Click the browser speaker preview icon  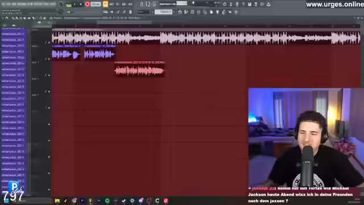pyautogui.click(x=14, y=25)
